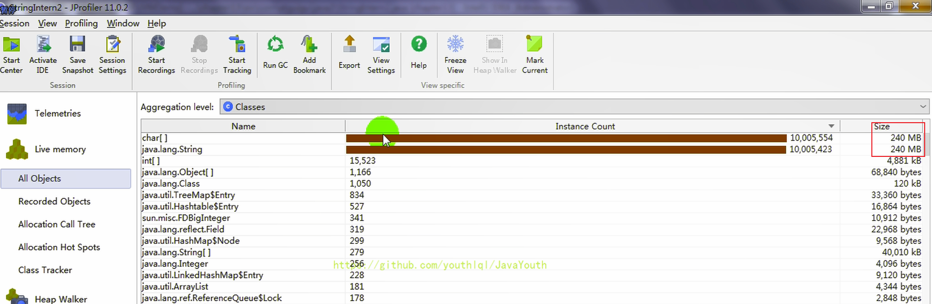
Task: Open the Telemetries section
Action: [x=57, y=113]
